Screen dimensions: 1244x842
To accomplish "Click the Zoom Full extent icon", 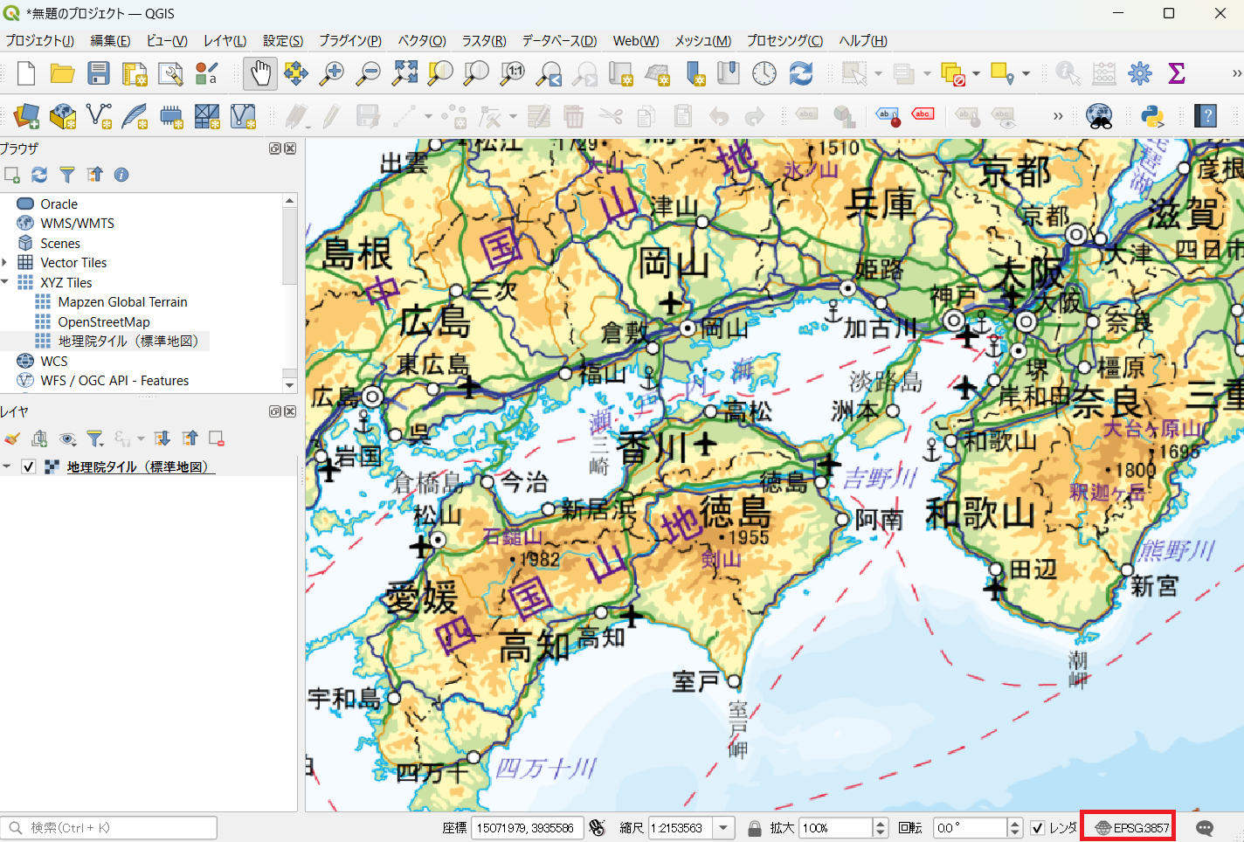I will [404, 73].
